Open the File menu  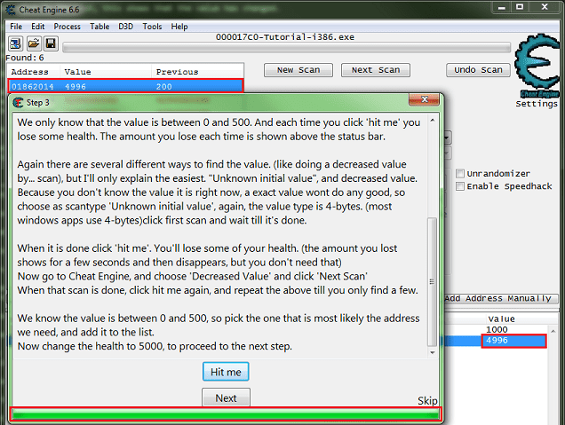pos(16,27)
